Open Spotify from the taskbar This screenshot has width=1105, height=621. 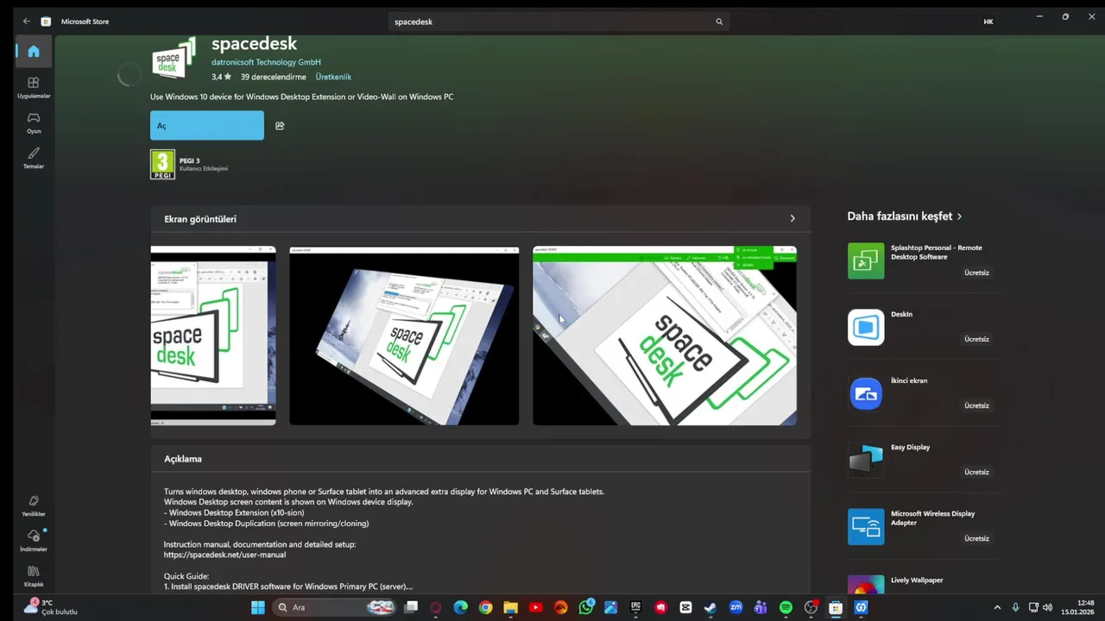(x=786, y=607)
